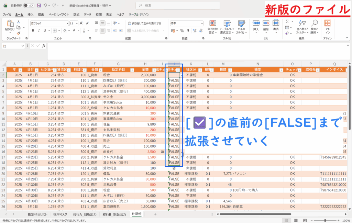Toggle the checkbox in cell I16
The width and height of the screenshot is (352, 223).
162,151
